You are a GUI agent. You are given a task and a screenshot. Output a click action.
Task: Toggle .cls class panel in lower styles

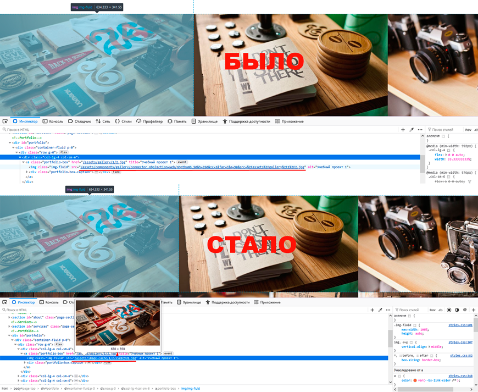[x=440, y=310]
